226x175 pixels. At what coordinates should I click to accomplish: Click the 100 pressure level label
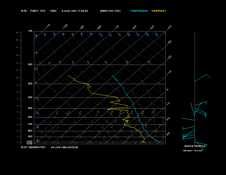tap(30, 31)
